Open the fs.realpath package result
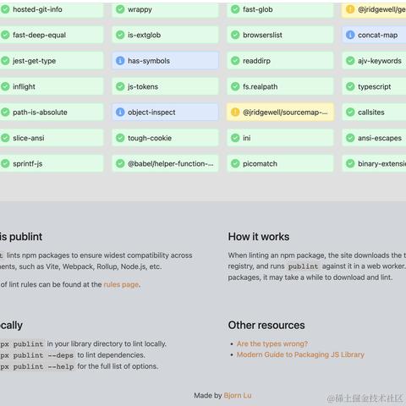Image resolution: width=406 pixels, height=406 pixels. point(280,86)
